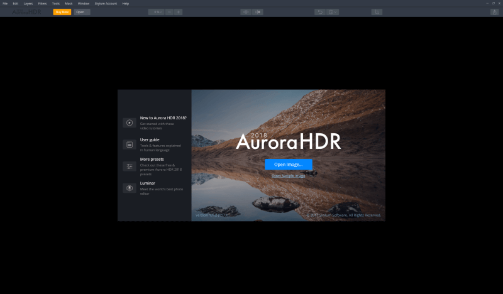Image resolution: width=503 pixels, height=294 pixels.
Task: Click the version number text
Action: pyautogui.click(x=212, y=215)
